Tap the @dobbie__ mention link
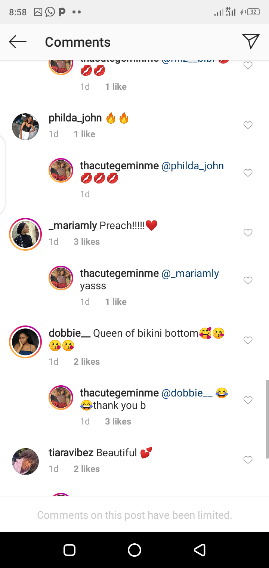Image resolution: width=269 pixels, height=568 pixels. pos(187,393)
